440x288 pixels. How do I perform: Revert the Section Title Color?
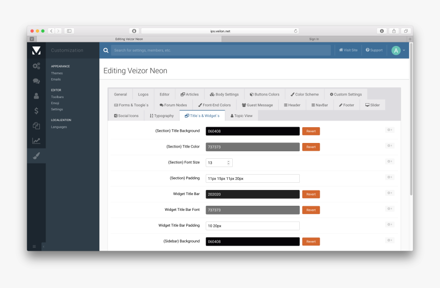311,147
